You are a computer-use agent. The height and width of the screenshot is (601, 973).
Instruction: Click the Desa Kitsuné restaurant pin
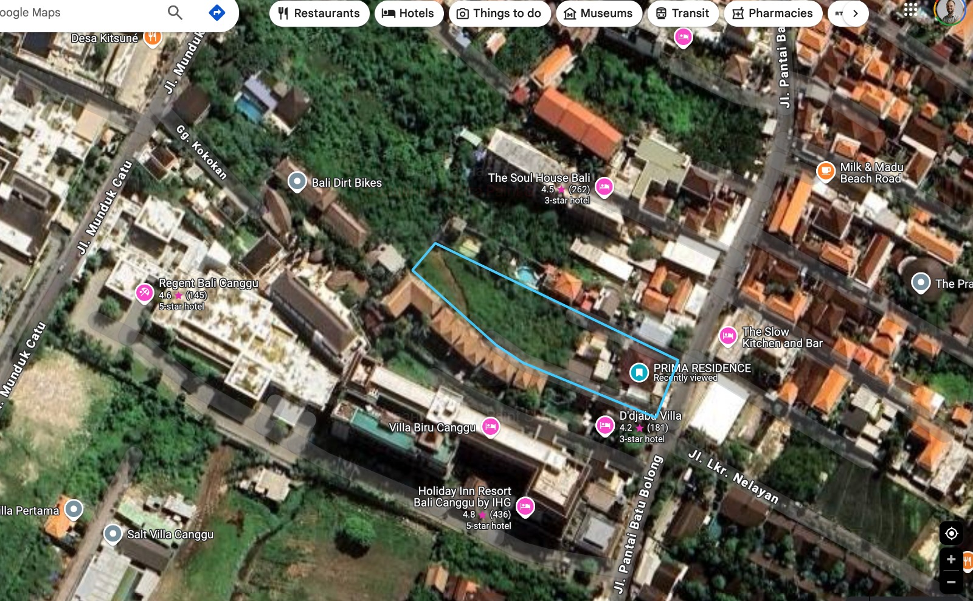coord(153,38)
